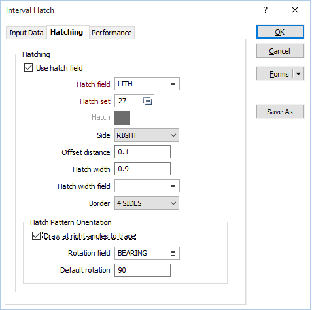
Task: Confirm with the OK button
Action: point(280,32)
